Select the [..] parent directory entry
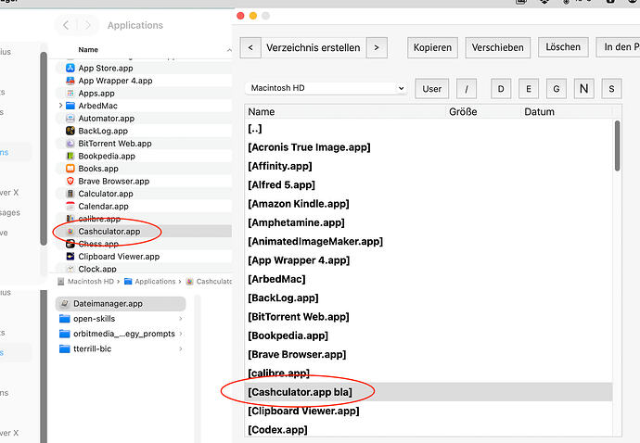Viewport: 640px width, 443px height. pos(429,129)
